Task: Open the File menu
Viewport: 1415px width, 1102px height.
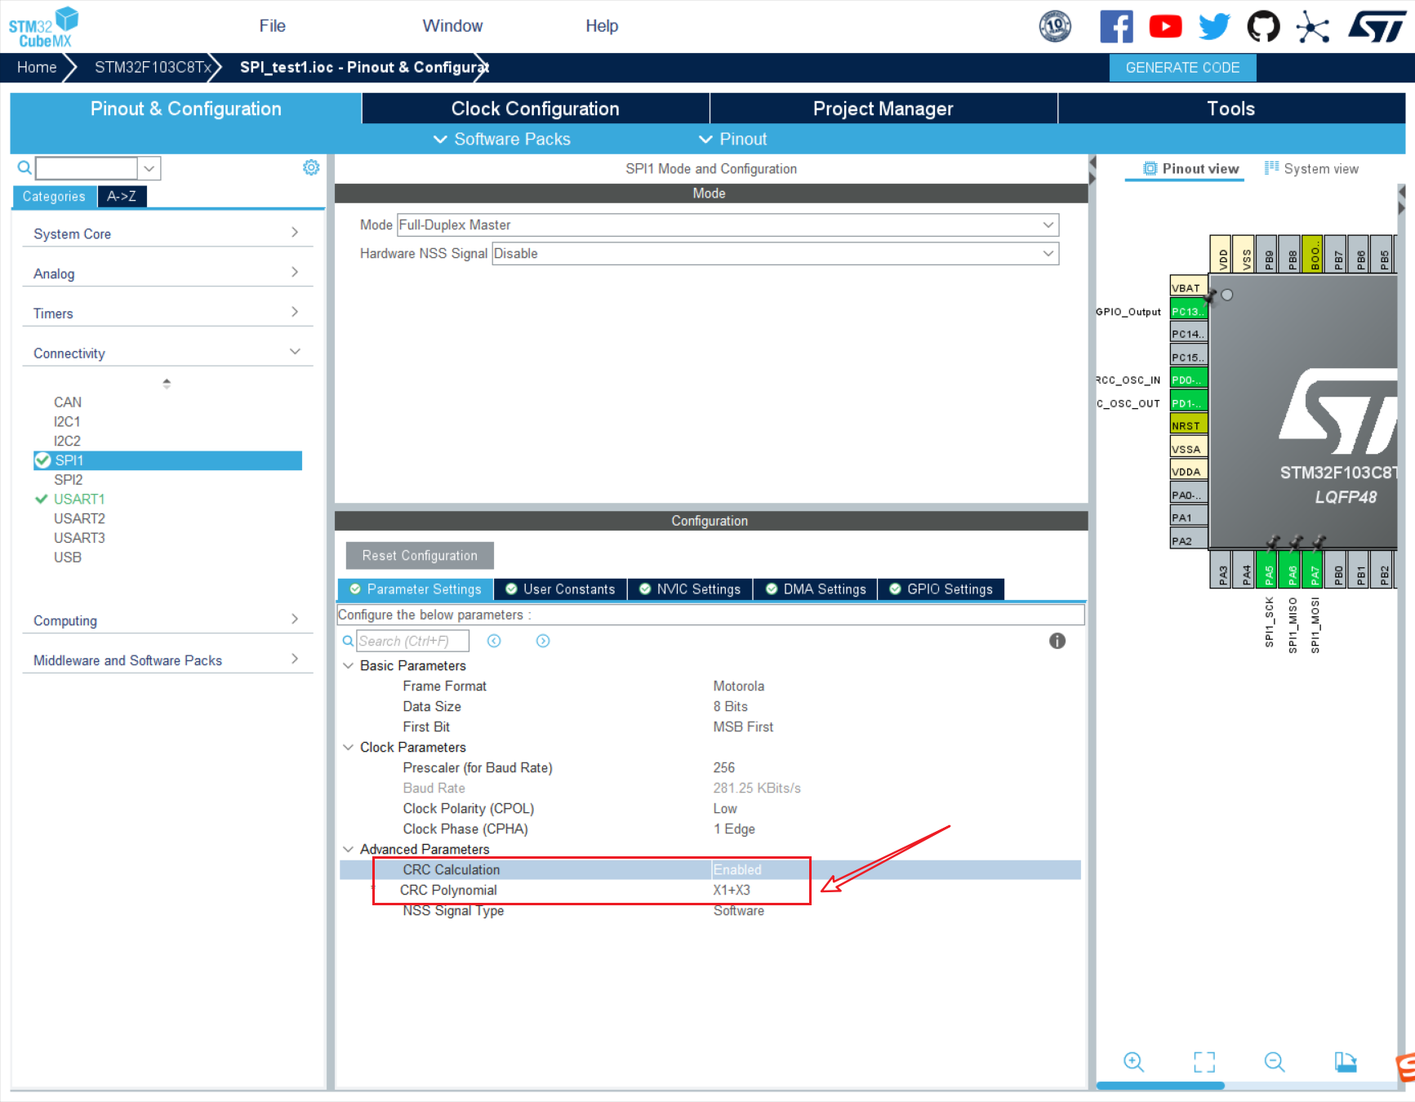Action: pyautogui.click(x=272, y=26)
